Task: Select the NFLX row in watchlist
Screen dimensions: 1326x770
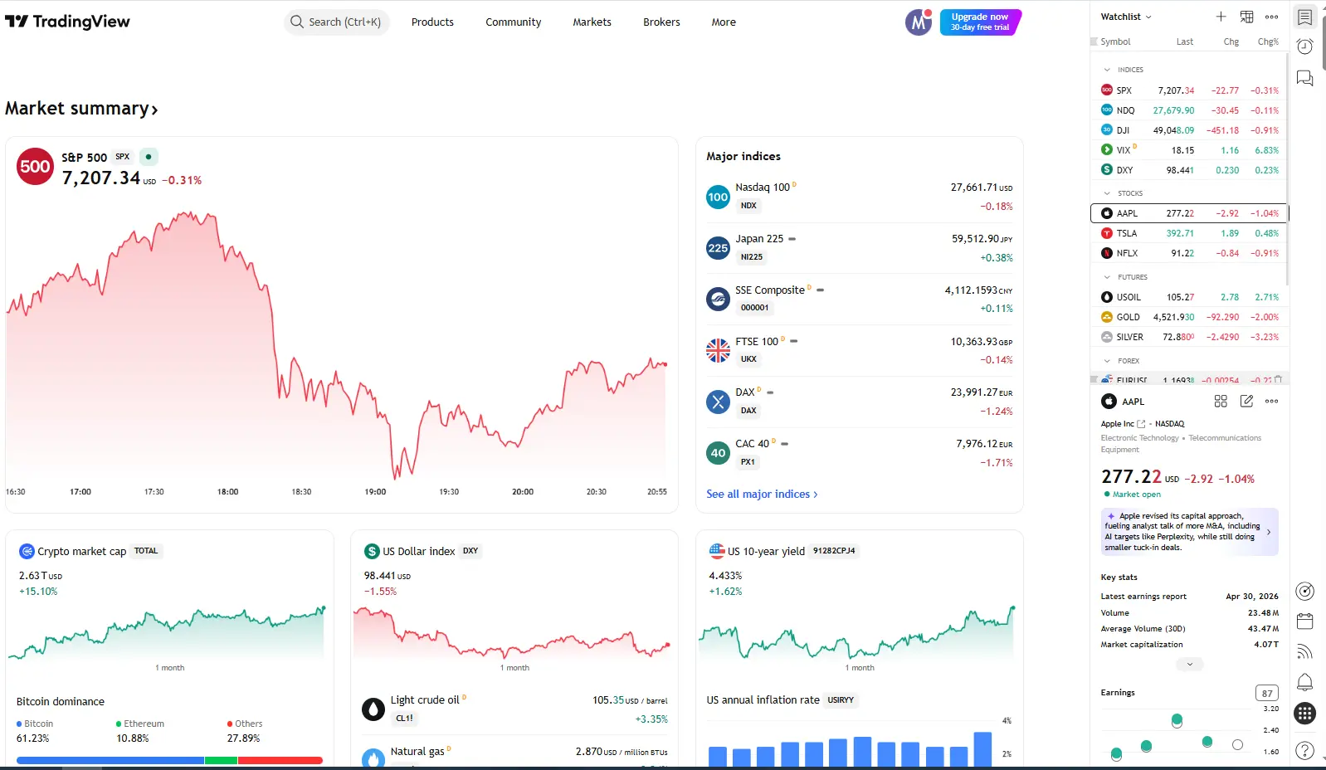Action: click(1189, 253)
